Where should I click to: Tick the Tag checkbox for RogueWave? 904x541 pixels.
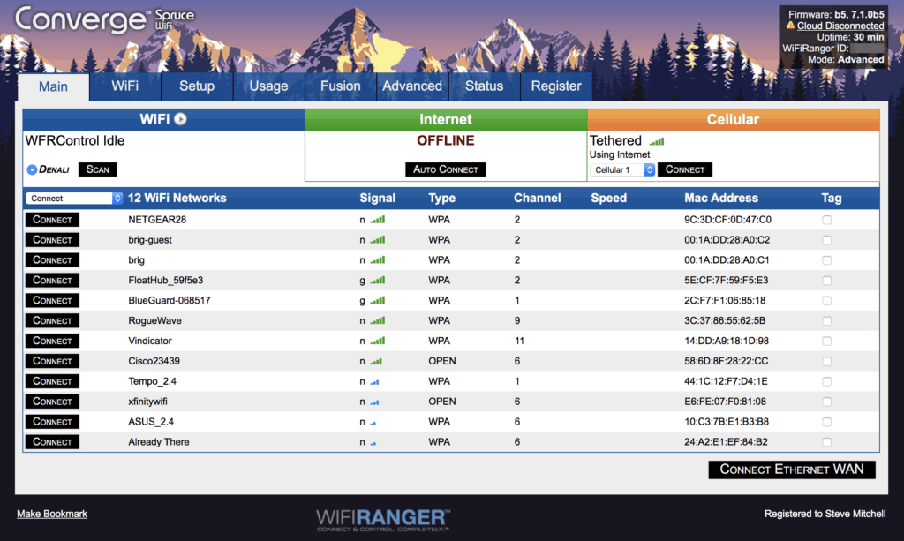[x=826, y=321]
